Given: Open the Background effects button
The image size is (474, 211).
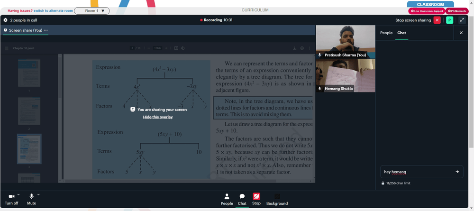Looking at the screenshot, I should point(277,200).
